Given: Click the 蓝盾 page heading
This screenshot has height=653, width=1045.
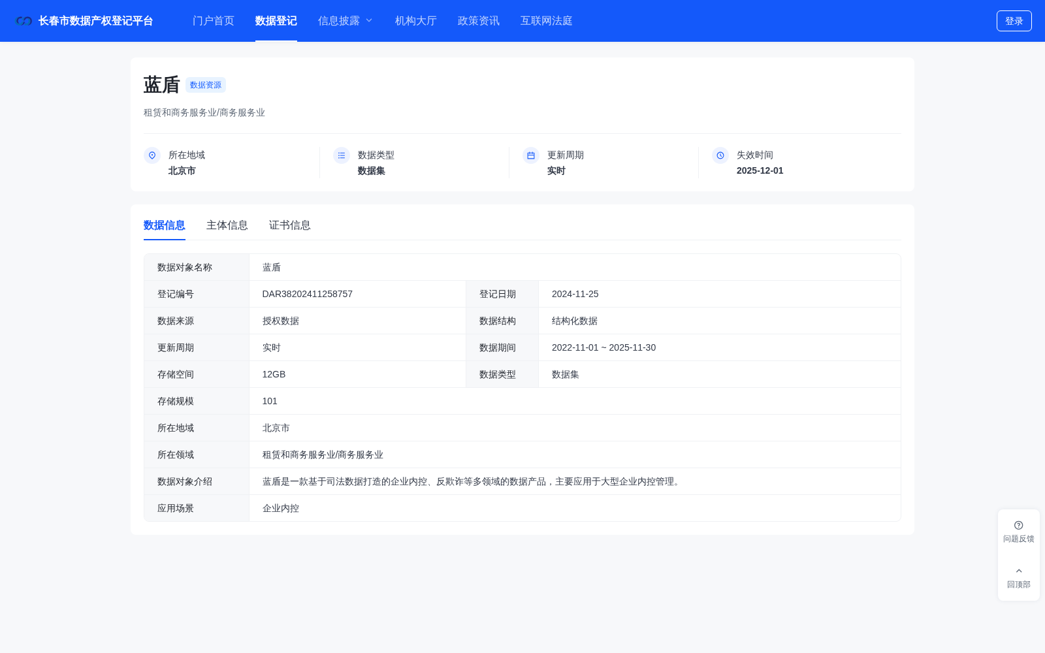Looking at the screenshot, I should click(x=162, y=85).
